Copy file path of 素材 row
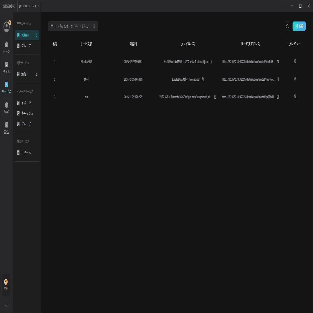This screenshot has height=313, width=313. click(x=203, y=79)
